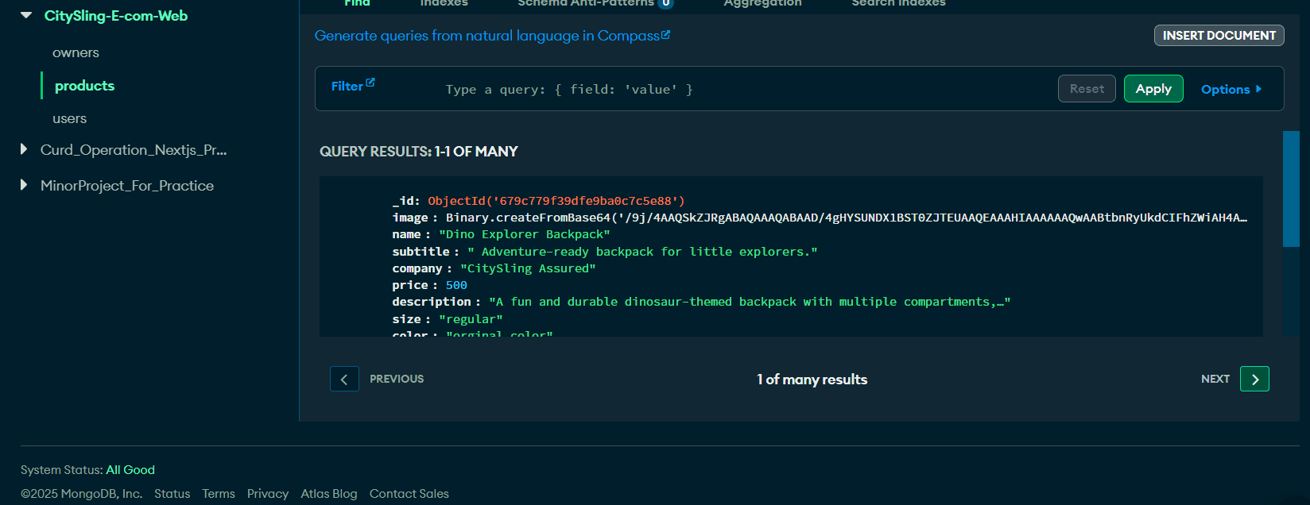Open the users collection
This screenshot has height=505, width=1310.
click(x=69, y=118)
